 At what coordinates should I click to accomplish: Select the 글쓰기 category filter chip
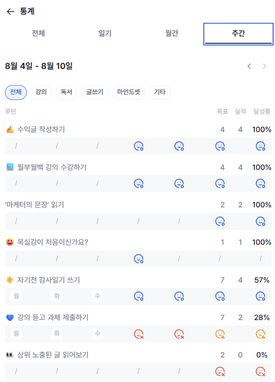(95, 92)
